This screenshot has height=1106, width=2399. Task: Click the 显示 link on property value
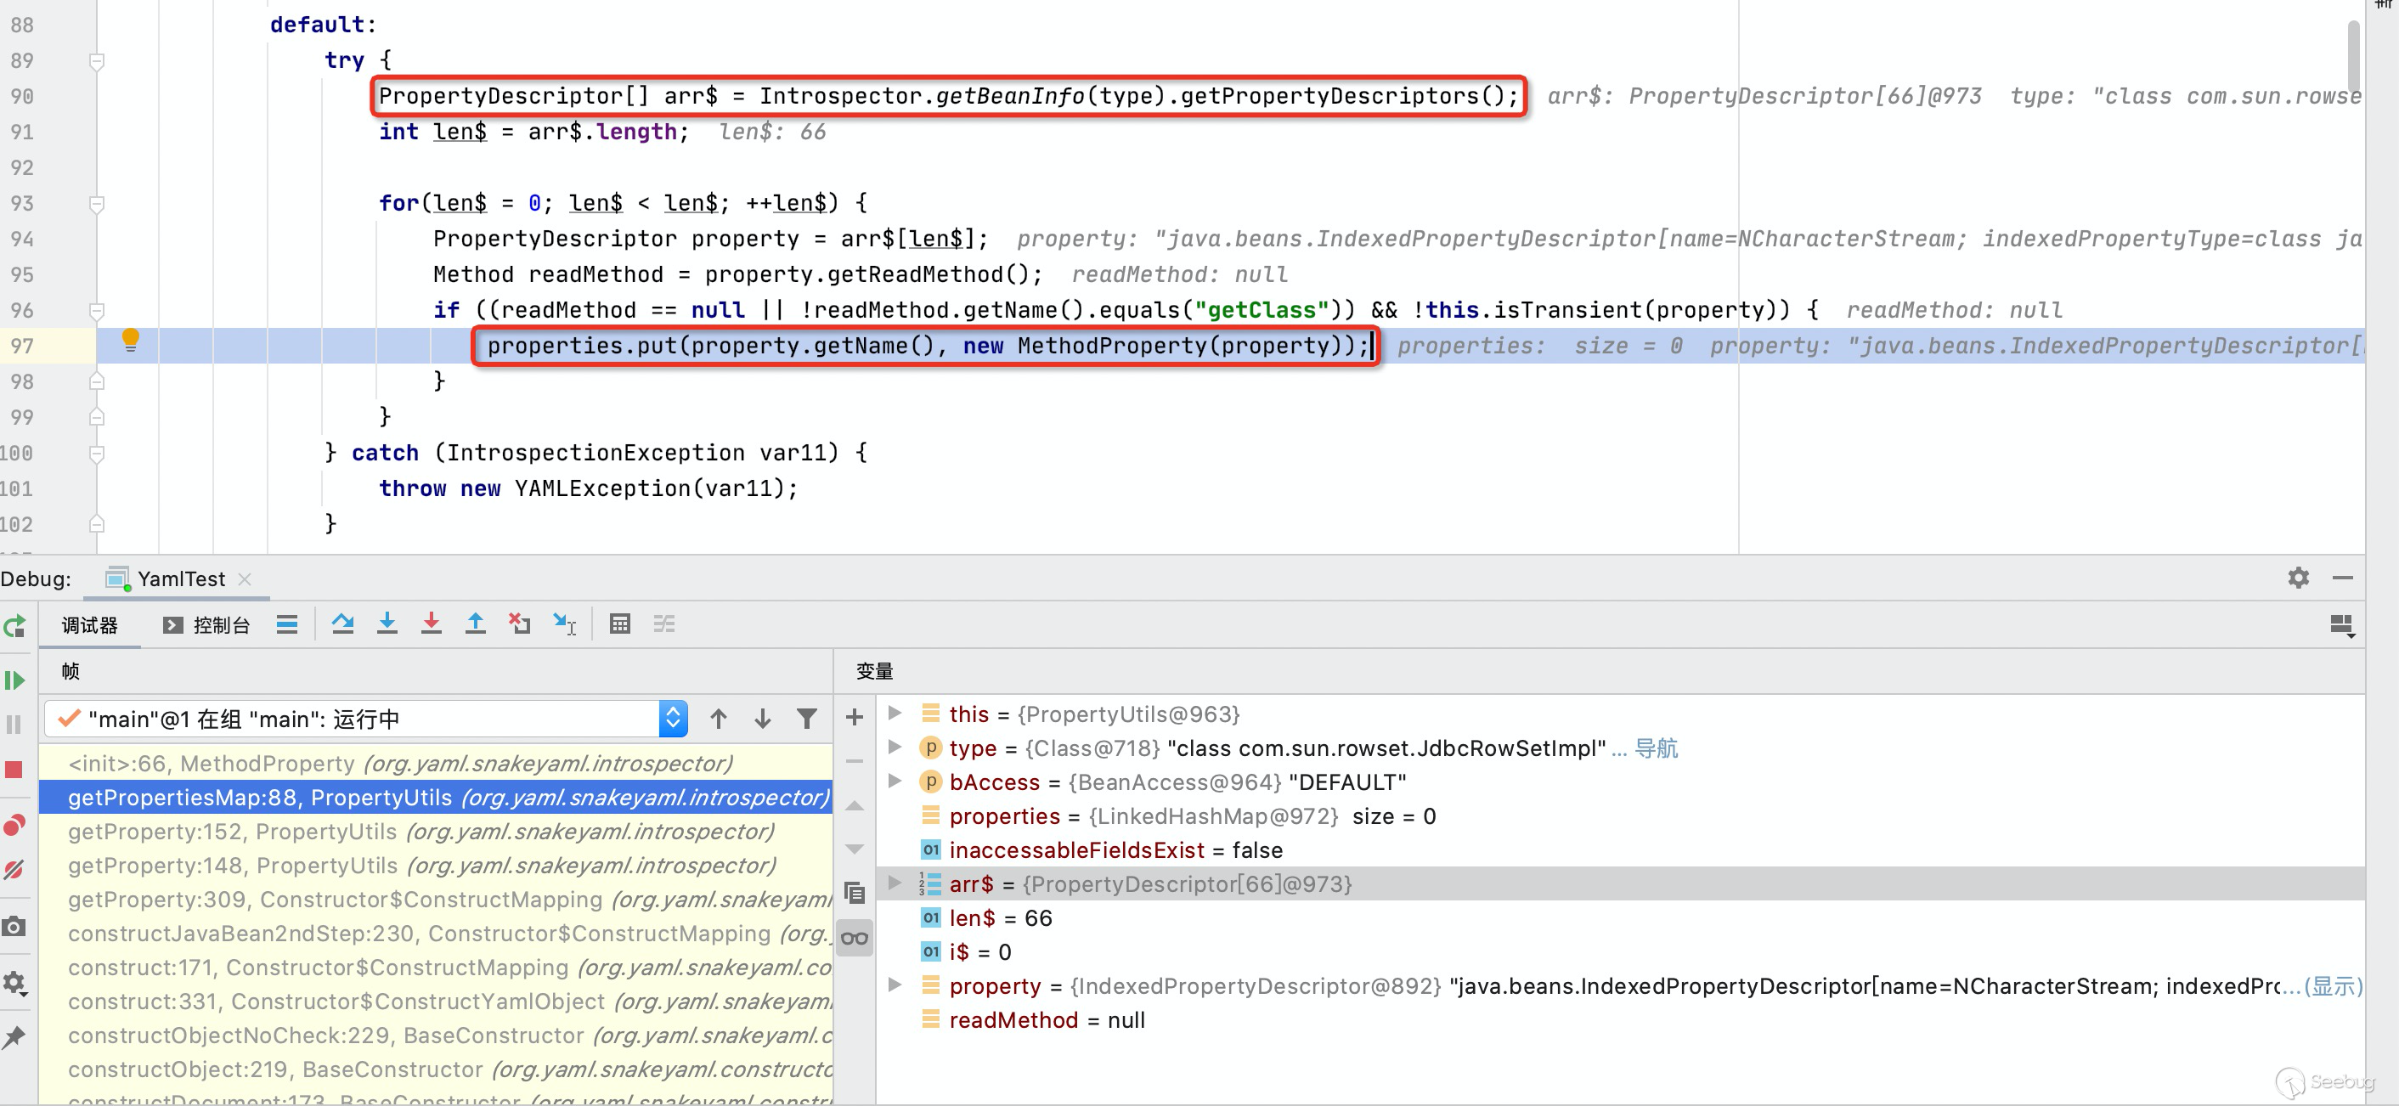[2332, 986]
